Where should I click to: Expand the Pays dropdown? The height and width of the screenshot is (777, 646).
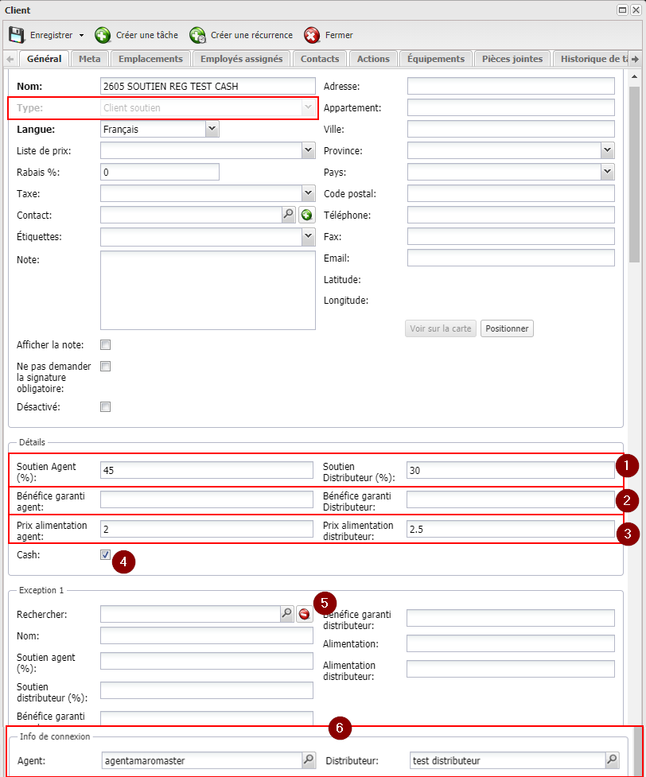[x=608, y=172]
